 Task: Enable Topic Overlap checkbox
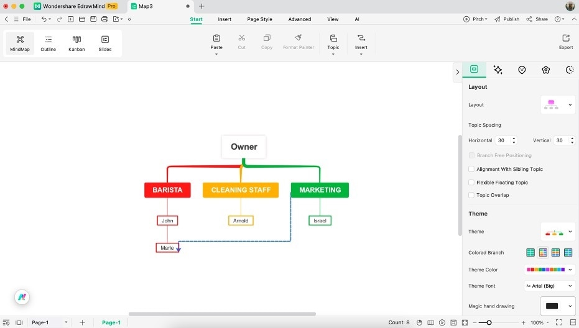471,195
